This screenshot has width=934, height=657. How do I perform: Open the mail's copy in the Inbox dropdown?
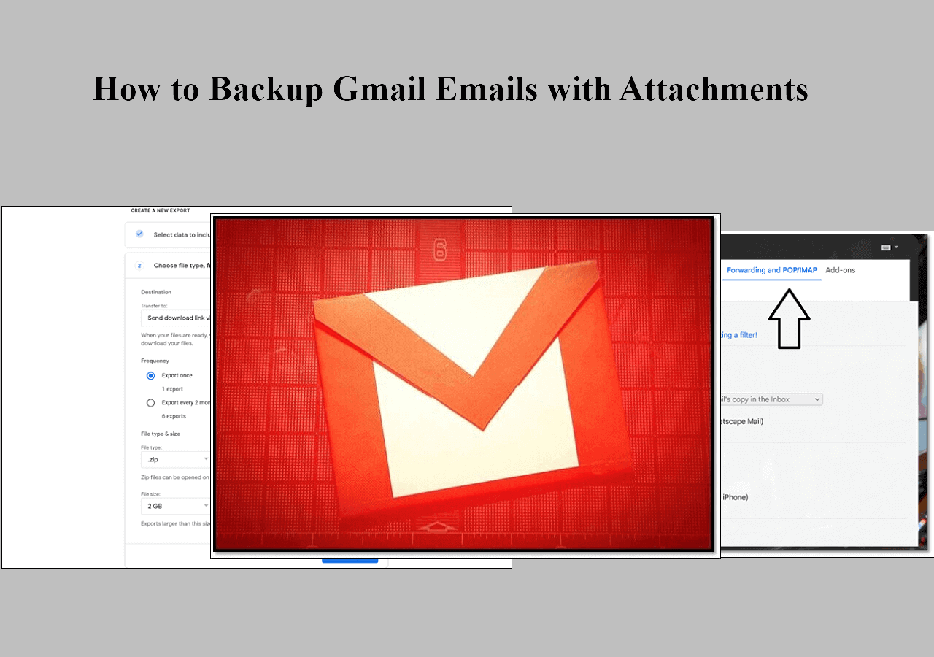tap(771, 399)
